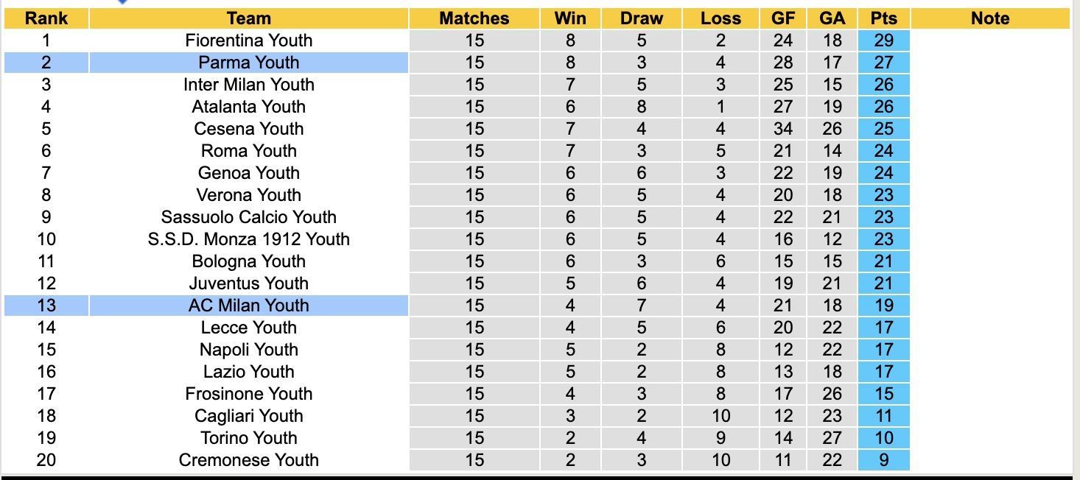Open the Fiorentina Youth team link
Image resolution: width=1080 pixels, height=480 pixels.
(x=249, y=40)
